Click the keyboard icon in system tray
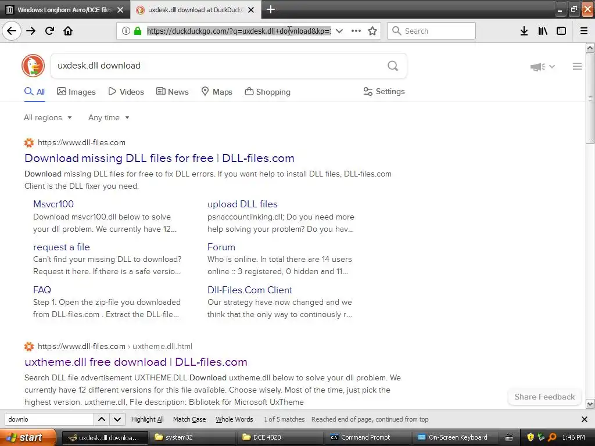Image resolution: width=595 pixels, height=446 pixels. click(509, 438)
